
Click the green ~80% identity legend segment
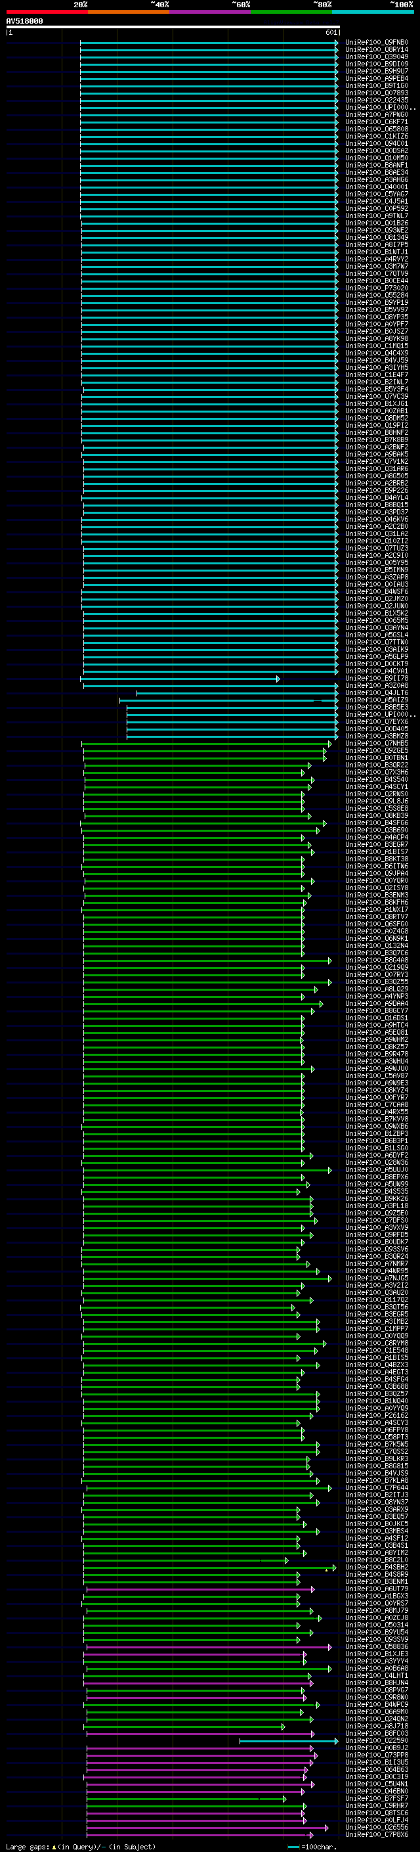click(291, 12)
